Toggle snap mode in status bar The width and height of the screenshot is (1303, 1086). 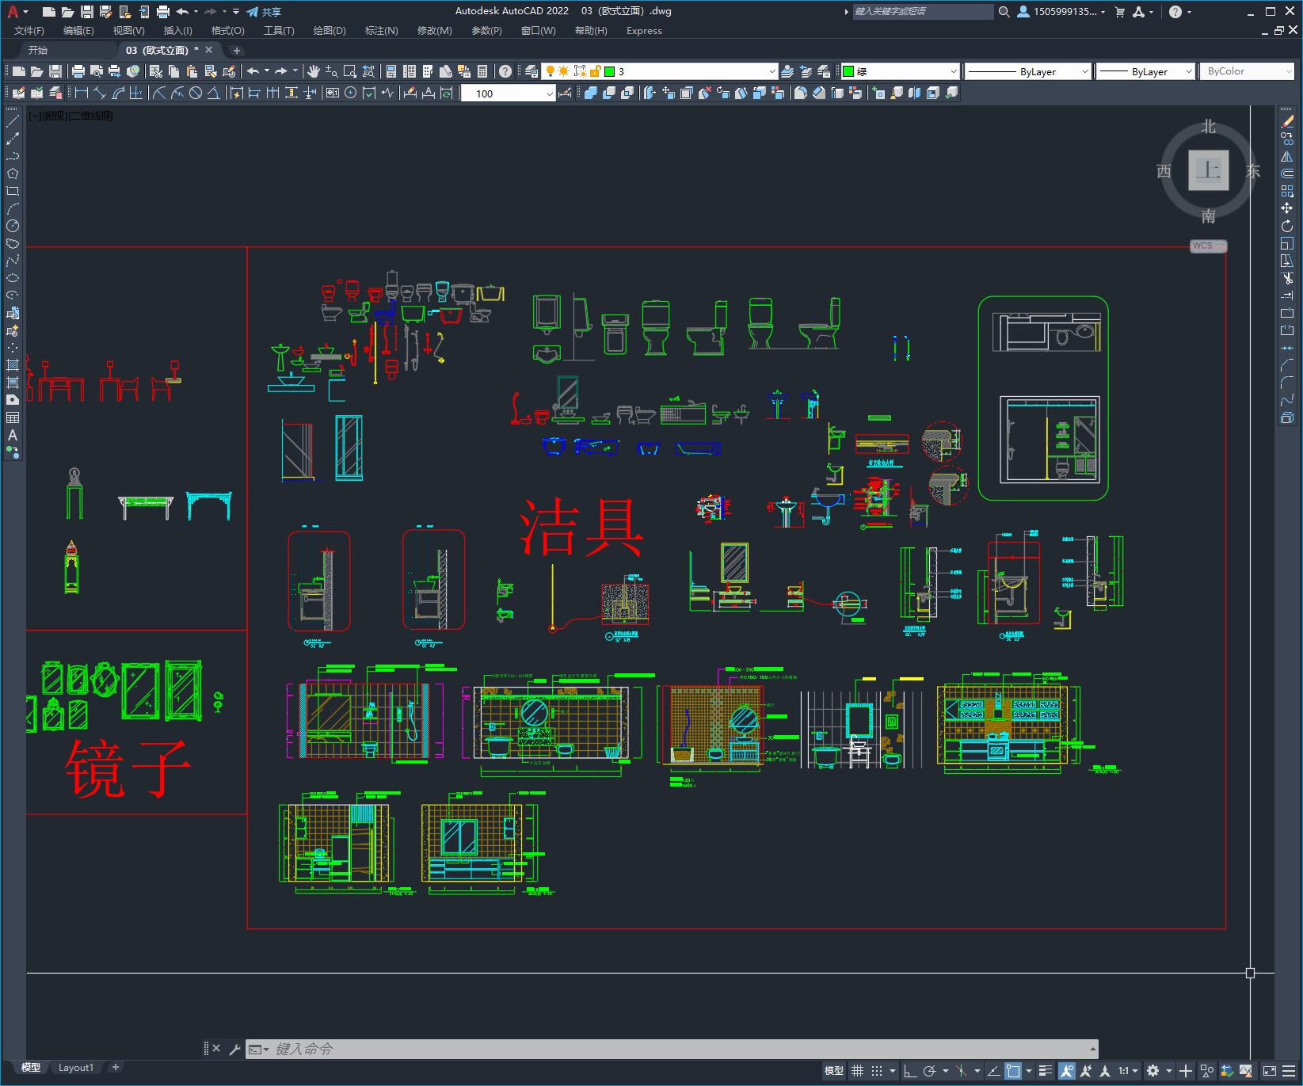(877, 1071)
